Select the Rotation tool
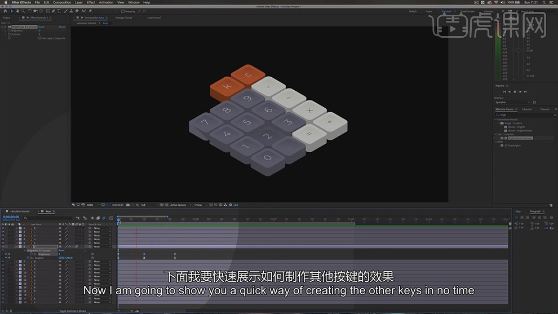 point(30,11)
